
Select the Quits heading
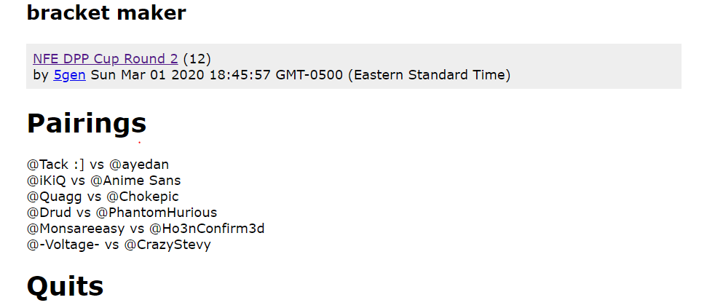[x=66, y=287]
